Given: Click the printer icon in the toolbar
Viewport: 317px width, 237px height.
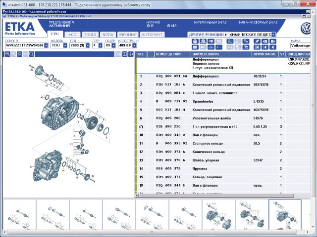Looking at the screenshot, I should click(195, 41).
